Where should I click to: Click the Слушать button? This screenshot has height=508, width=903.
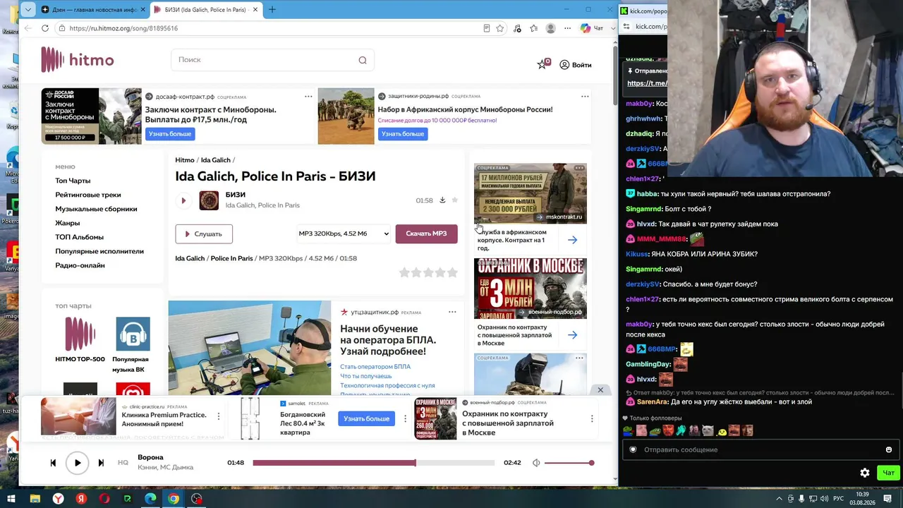pyautogui.click(x=204, y=234)
